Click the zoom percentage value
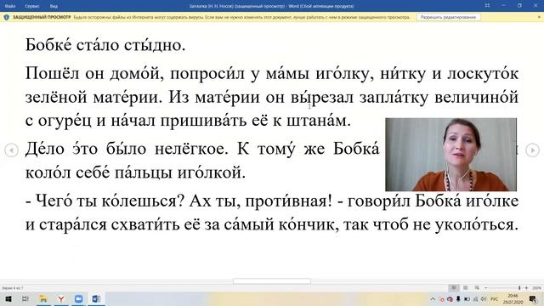Image resolution: width=544 pixels, height=306 pixels. (x=536, y=288)
